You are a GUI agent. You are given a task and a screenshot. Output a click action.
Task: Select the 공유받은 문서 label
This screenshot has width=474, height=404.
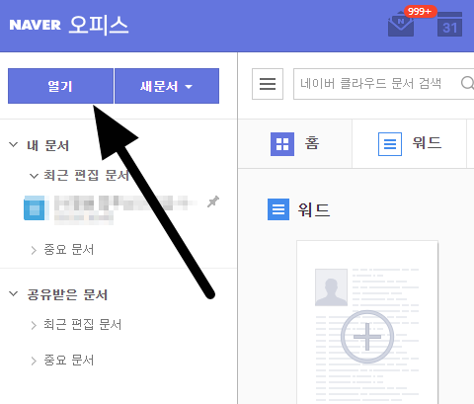67,294
